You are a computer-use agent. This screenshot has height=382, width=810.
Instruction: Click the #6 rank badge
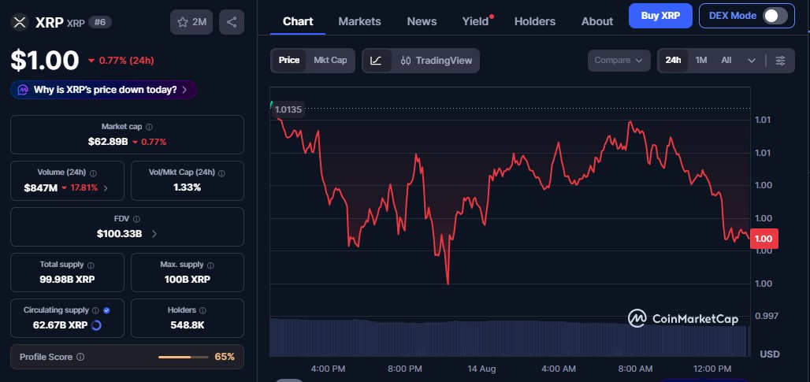click(x=100, y=22)
